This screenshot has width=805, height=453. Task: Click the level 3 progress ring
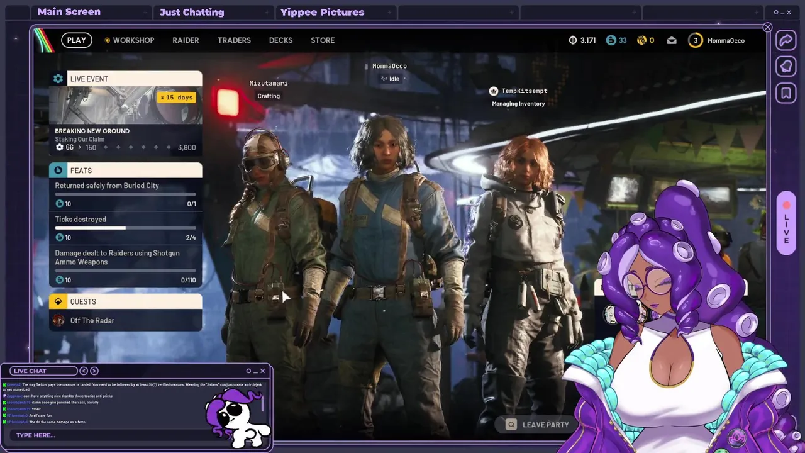695,40
